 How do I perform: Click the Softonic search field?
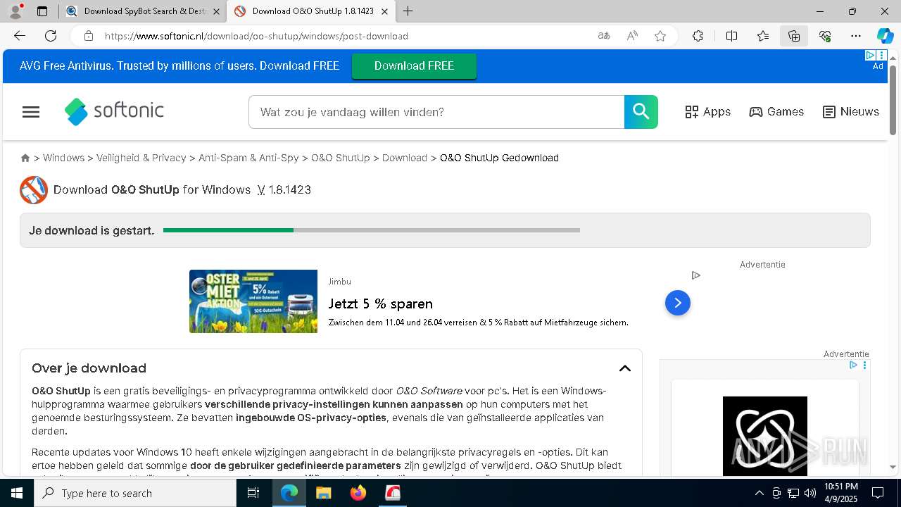[x=436, y=112]
